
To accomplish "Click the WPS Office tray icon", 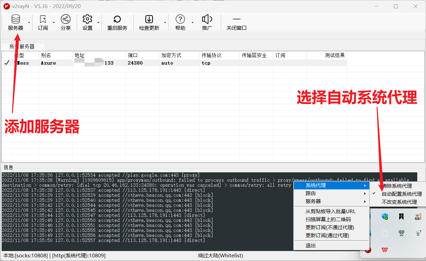I will pyautogui.click(x=384, y=250).
